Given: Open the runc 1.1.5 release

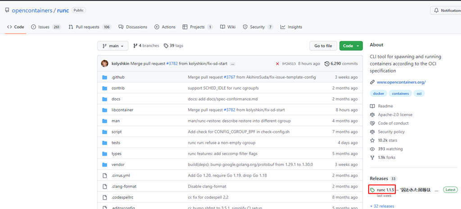Looking at the screenshot, I should [x=385, y=190].
